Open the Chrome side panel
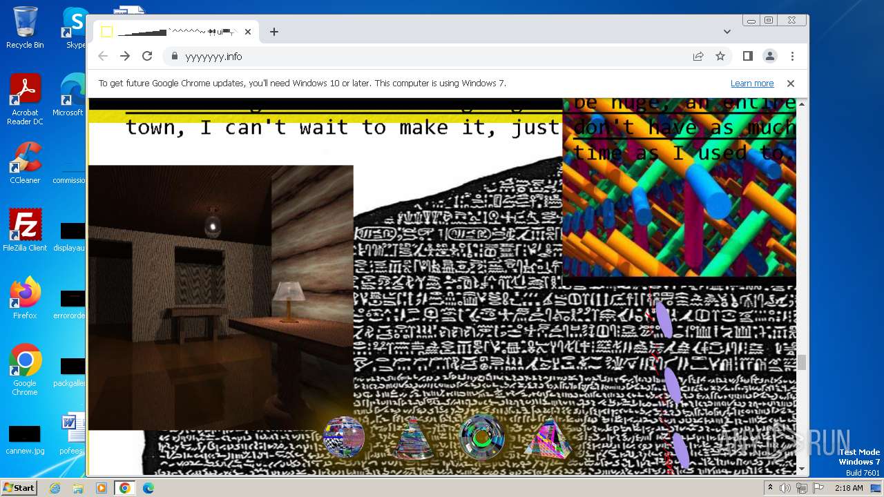The height and width of the screenshot is (497, 884). [x=748, y=57]
